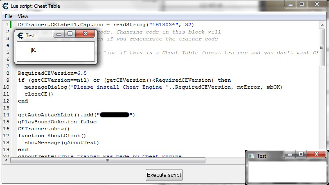
Task: Open the File menu
Action: coord(9,16)
